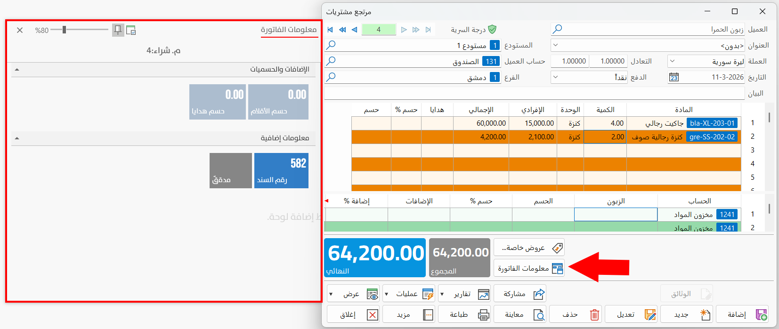Viewport: 779px width, 329px height.
Task: Click the طباعة printer button
Action: coord(464,314)
